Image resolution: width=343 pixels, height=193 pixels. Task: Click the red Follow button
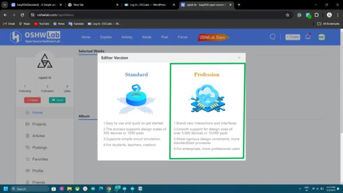point(33,100)
